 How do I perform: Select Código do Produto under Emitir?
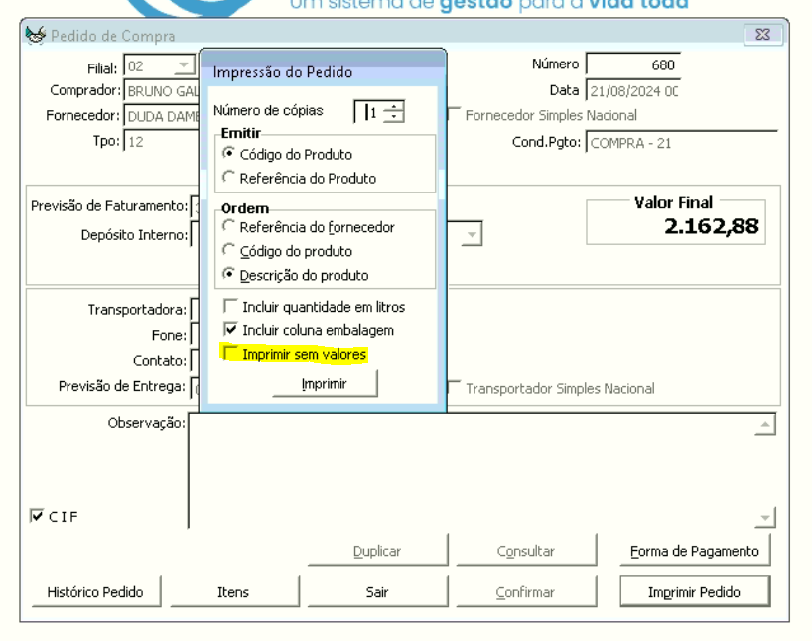[x=230, y=155]
